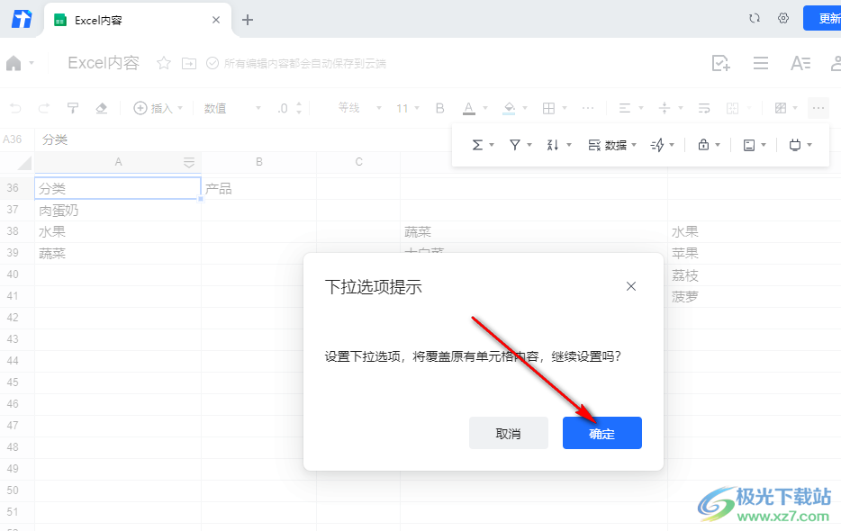Open the filter funnel icon
841x531 pixels.
(x=514, y=145)
